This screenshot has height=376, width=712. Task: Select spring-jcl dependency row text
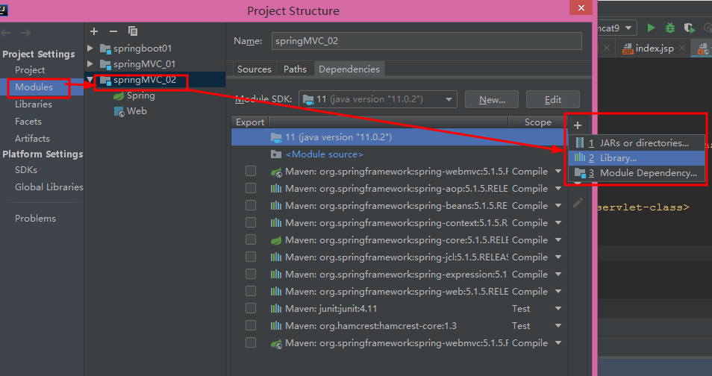tap(396, 257)
